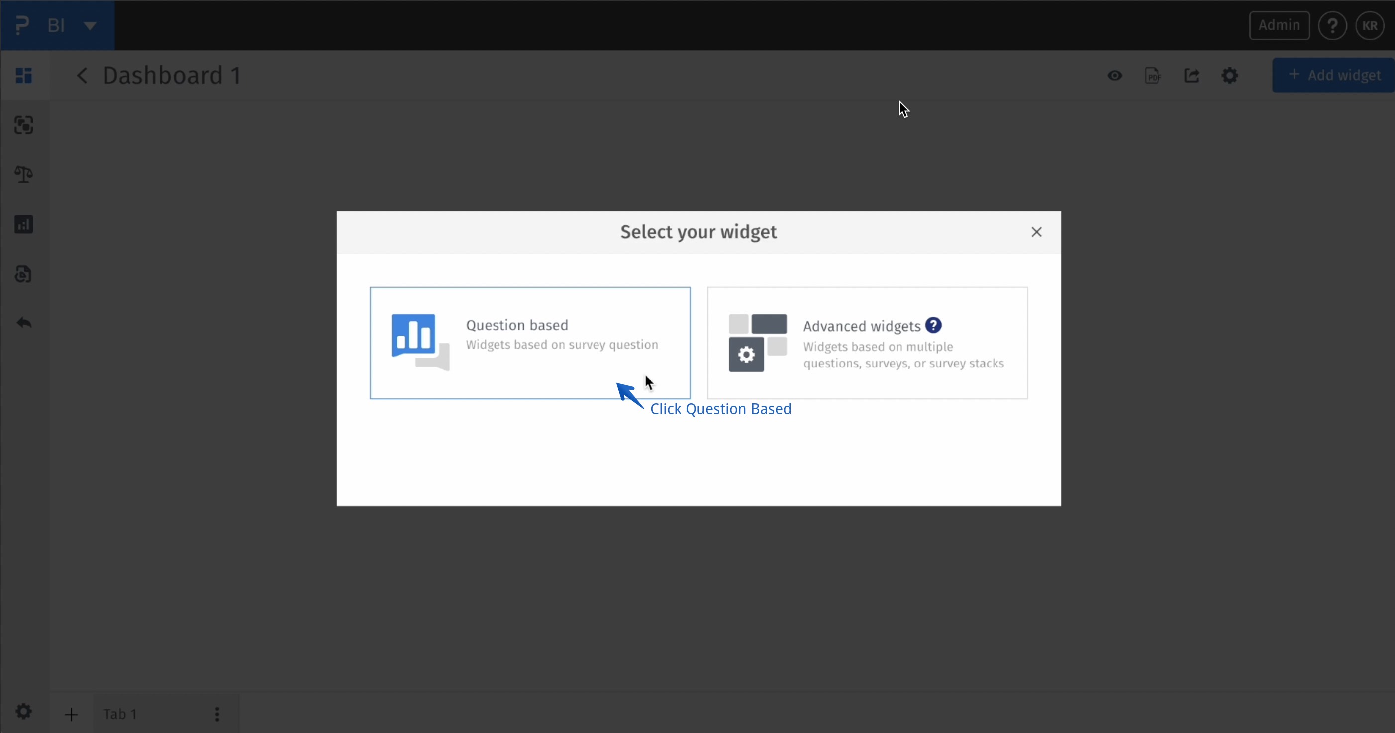This screenshot has height=733, width=1395.
Task: Select the Question based widget option
Action: (x=530, y=343)
